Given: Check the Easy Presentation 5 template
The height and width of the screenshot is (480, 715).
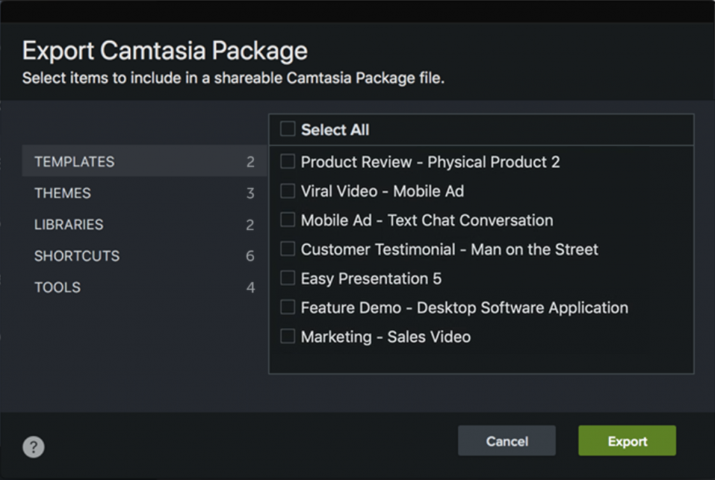Looking at the screenshot, I should [288, 278].
